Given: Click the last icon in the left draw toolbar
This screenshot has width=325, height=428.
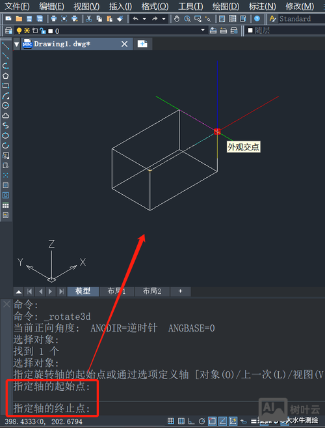Looking at the screenshot, I should [x=5, y=215].
